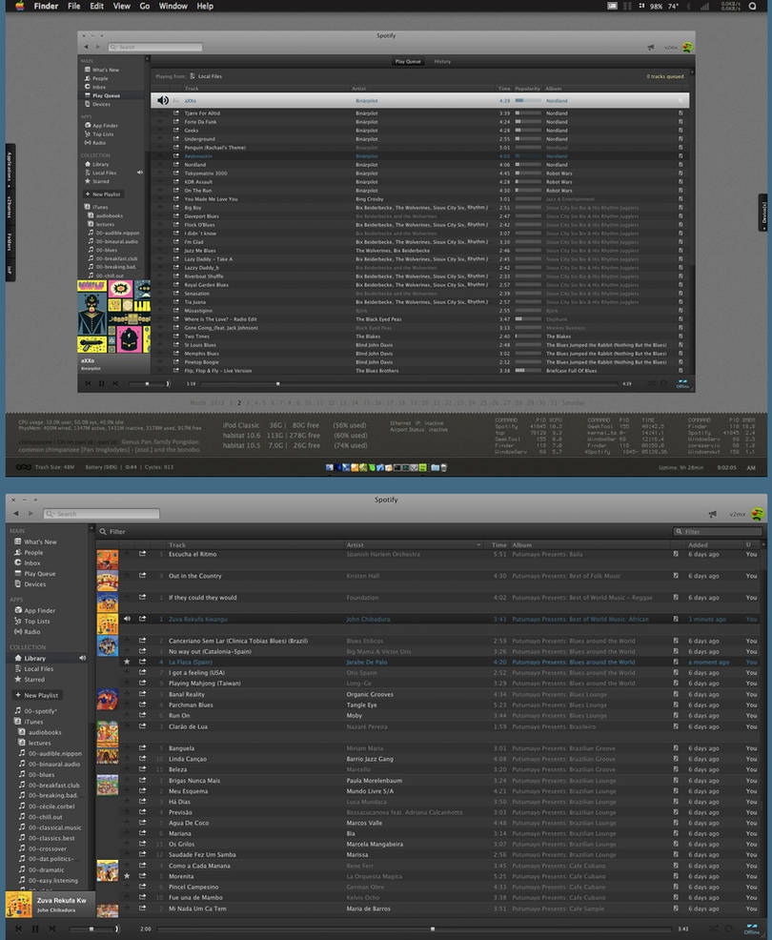Click share icon for Escucha el Ritmo
This screenshot has height=940, width=772.
point(143,554)
